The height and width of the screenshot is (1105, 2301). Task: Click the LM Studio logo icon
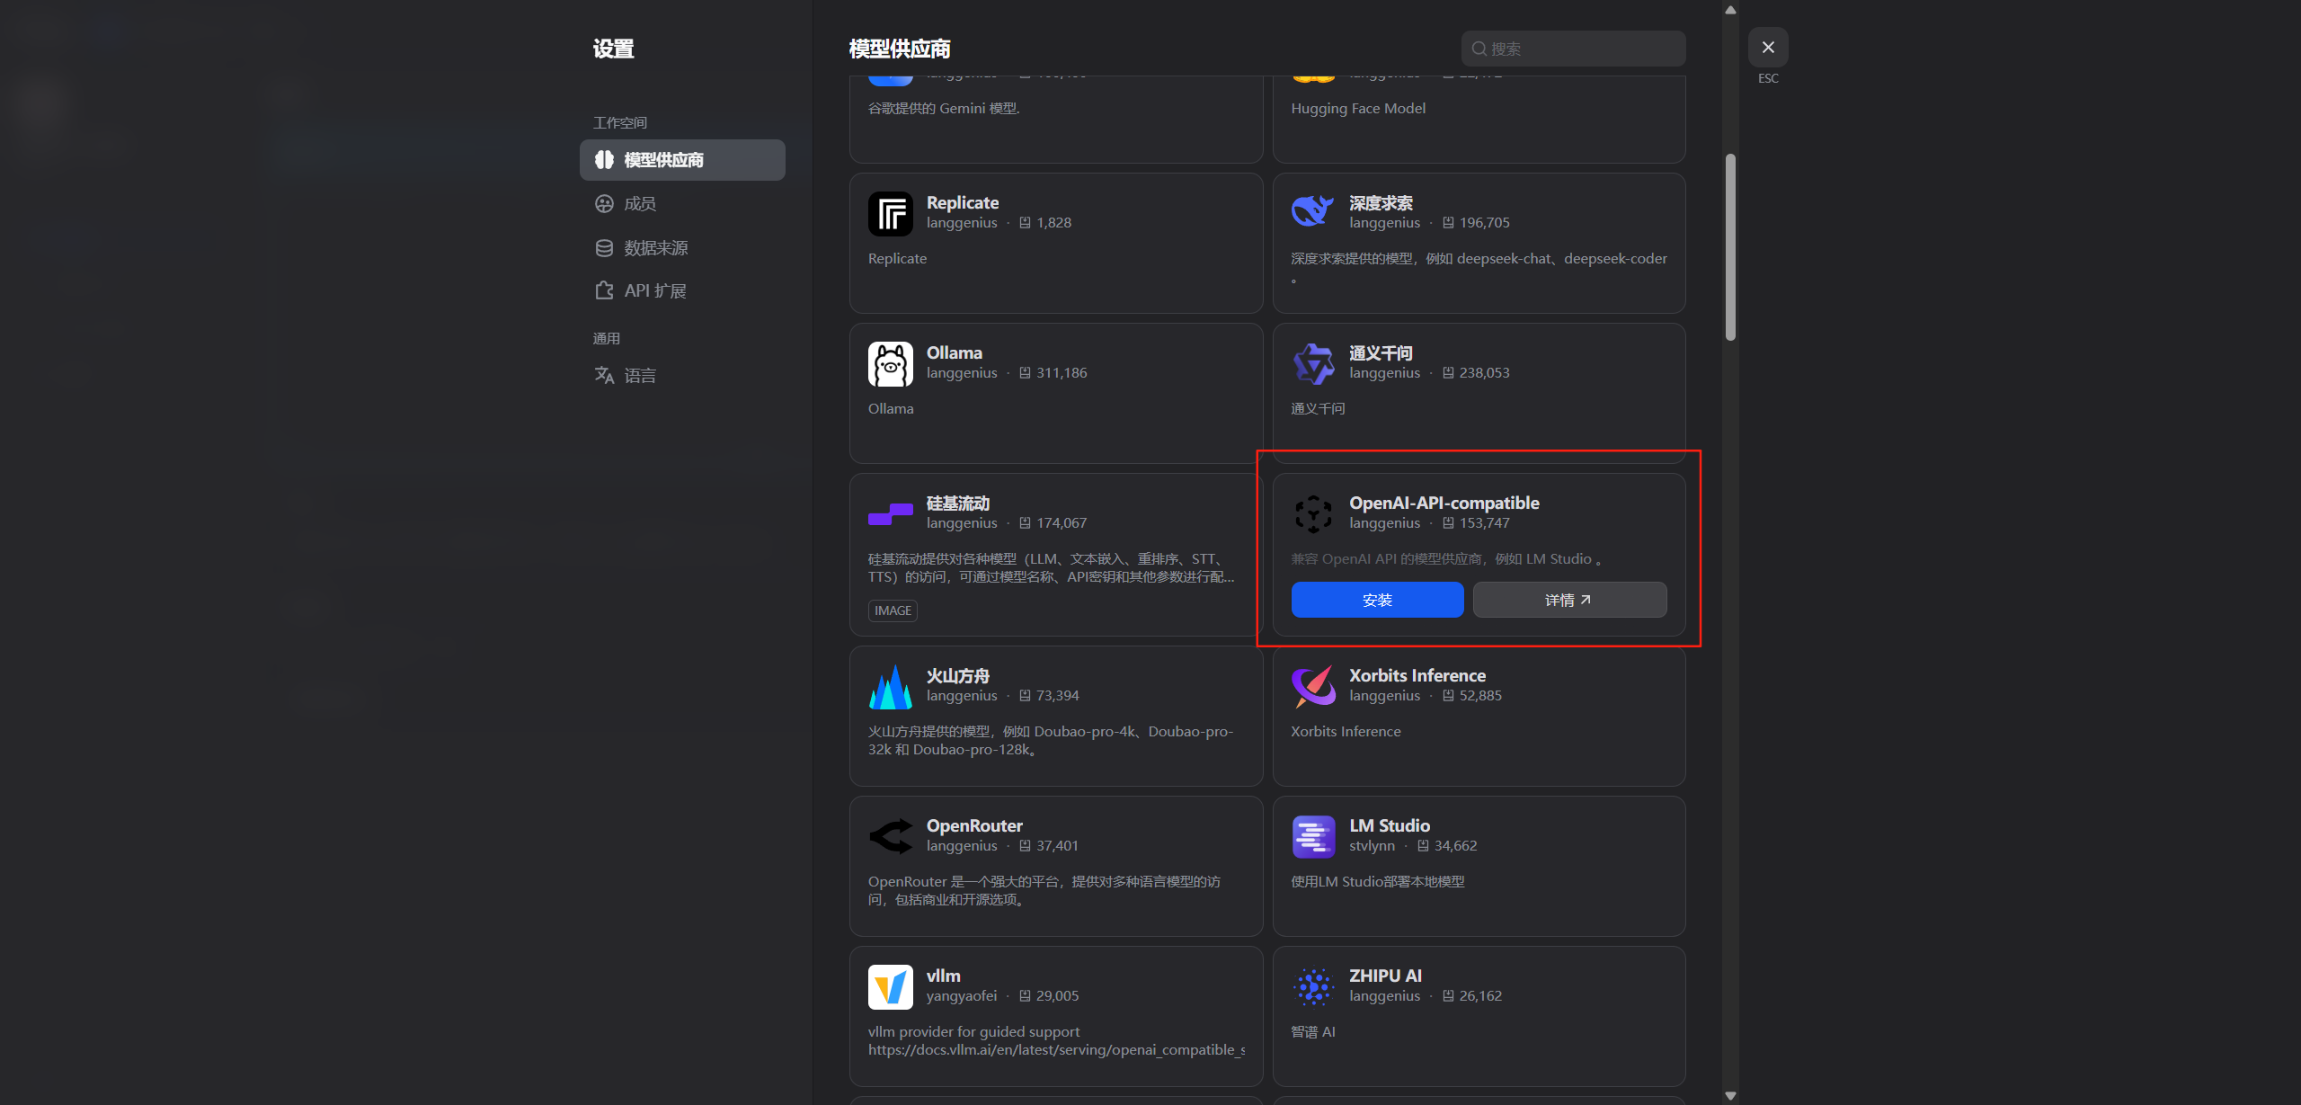click(1313, 837)
